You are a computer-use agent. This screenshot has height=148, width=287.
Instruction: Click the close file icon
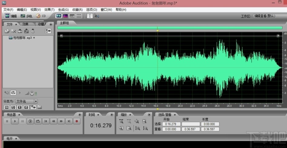[x=14, y=31]
